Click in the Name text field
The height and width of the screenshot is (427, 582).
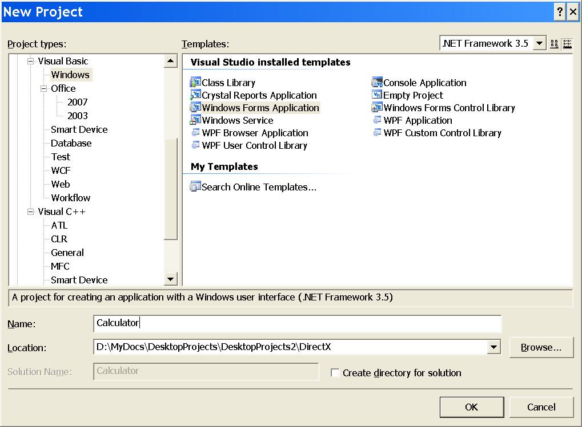[297, 323]
